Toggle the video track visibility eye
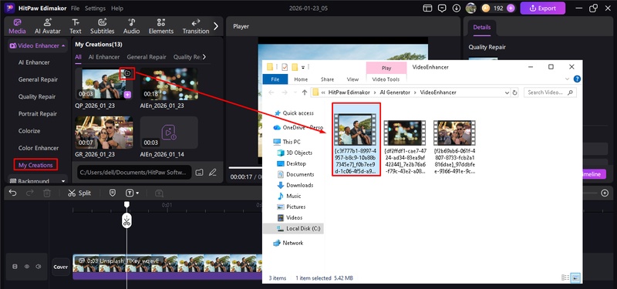The height and width of the screenshot is (289, 617). (27, 267)
